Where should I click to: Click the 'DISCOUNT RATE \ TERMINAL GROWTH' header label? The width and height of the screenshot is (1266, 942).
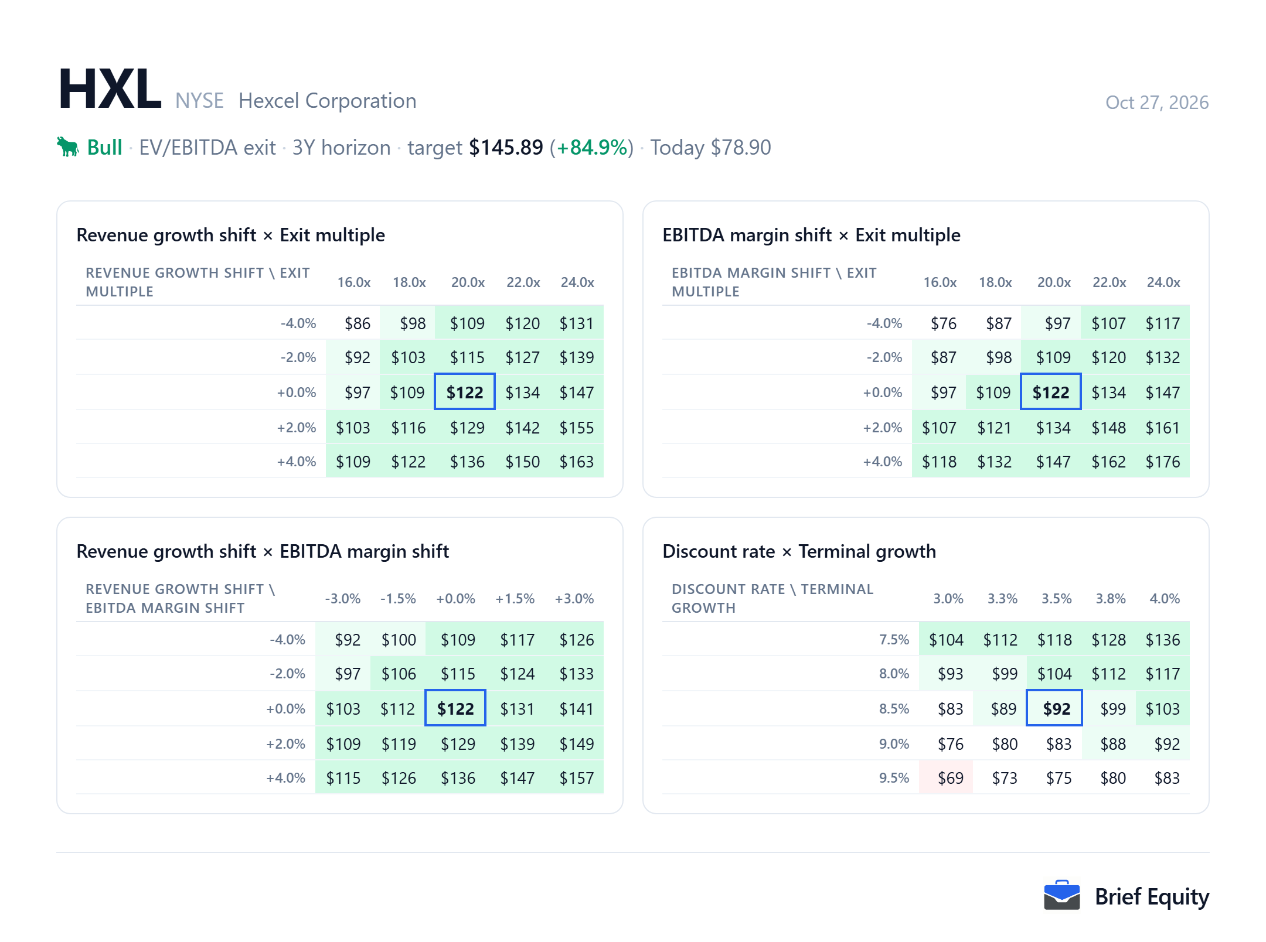772,599
